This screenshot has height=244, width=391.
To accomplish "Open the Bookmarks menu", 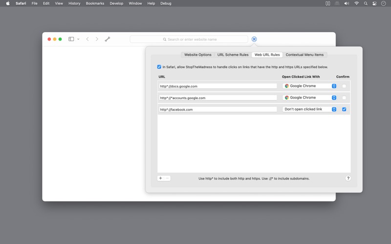I will click(95, 3).
